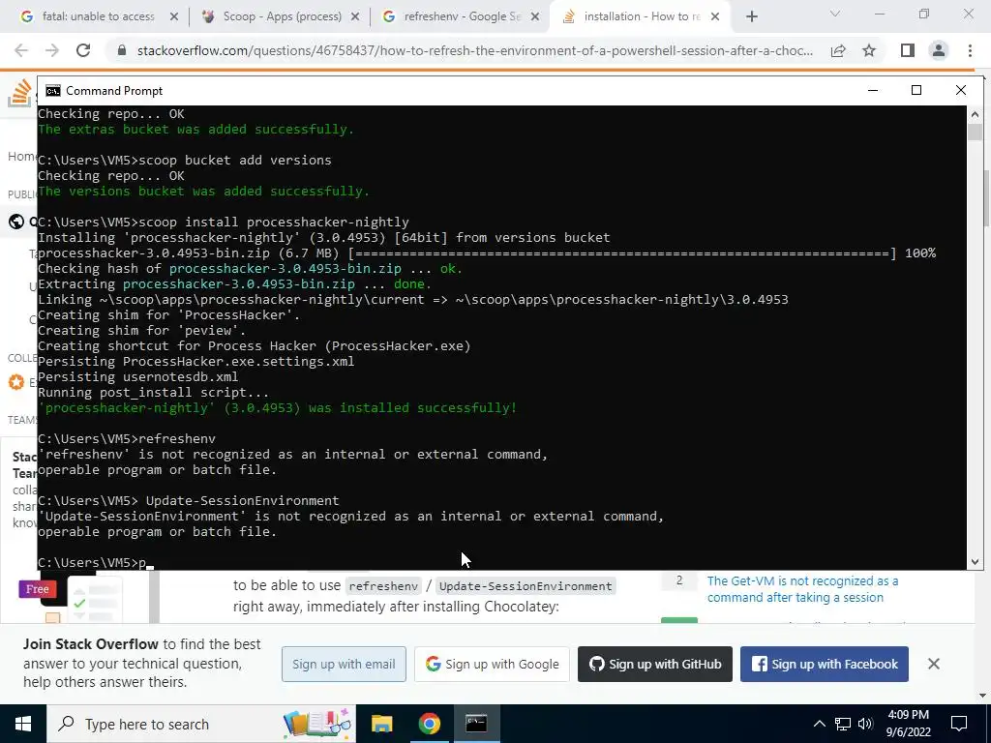Open the network tray icon

(843, 724)
